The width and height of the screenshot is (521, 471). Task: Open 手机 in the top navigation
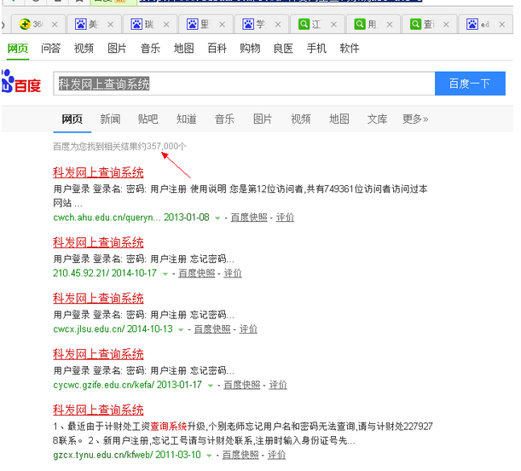pyautogui.click(x=316, y=49)
